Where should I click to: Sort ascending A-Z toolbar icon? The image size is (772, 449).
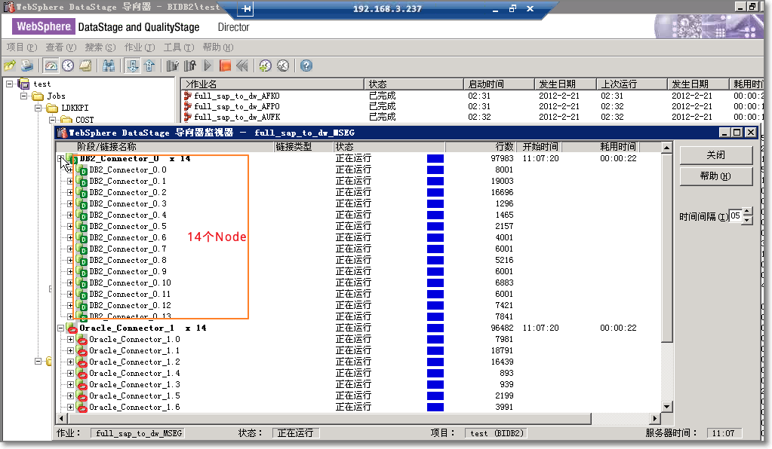coord(132,66)
